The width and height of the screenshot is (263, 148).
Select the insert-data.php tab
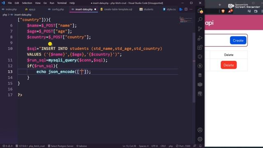(84, 9)
